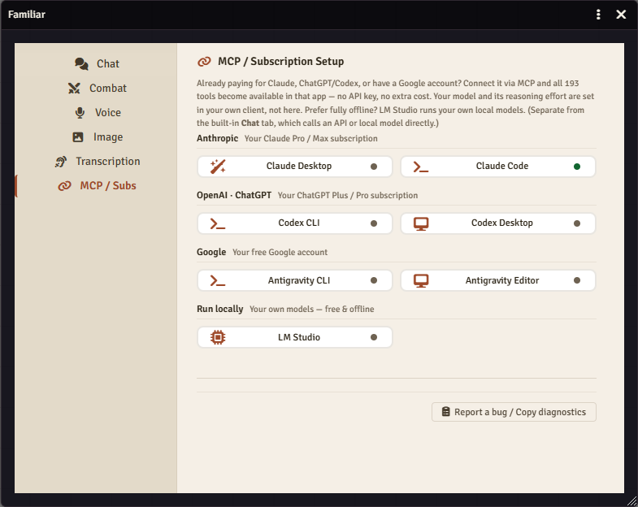This screenshot has width=638, height=507.
Task: Connect LM Studio for local models
Action: pos(294,337)
